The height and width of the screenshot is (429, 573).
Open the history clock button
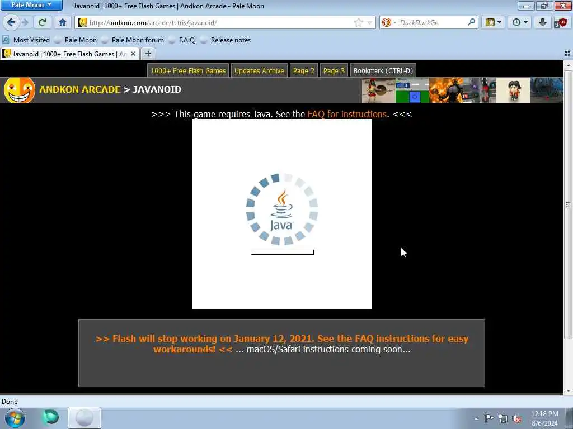(519, 22)
